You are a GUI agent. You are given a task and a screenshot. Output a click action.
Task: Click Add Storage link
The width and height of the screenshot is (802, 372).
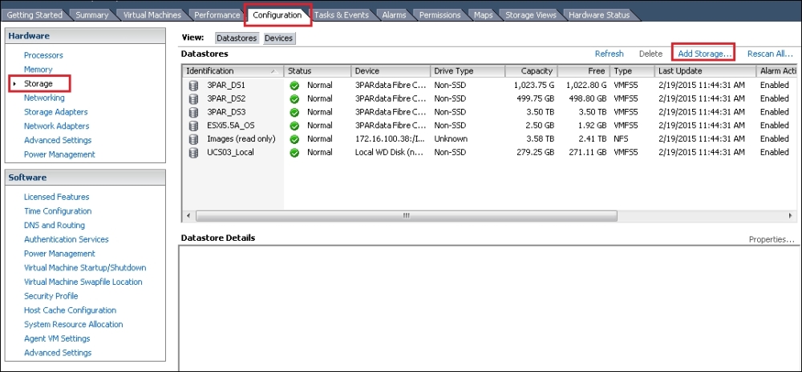(x=704, y=54)
